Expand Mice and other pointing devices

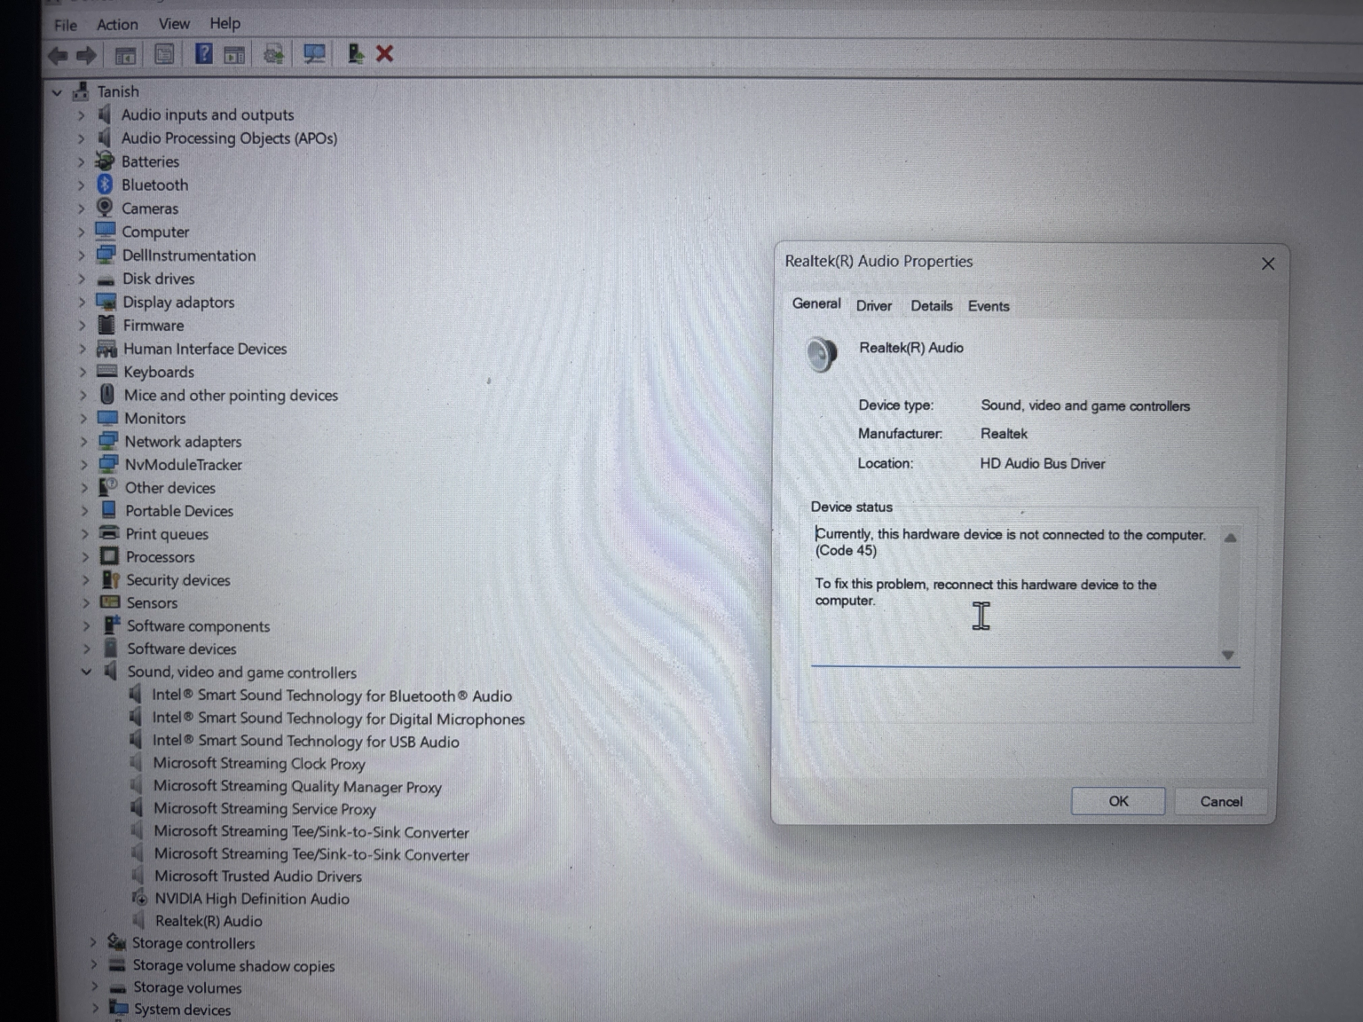(x=83, y=395)
